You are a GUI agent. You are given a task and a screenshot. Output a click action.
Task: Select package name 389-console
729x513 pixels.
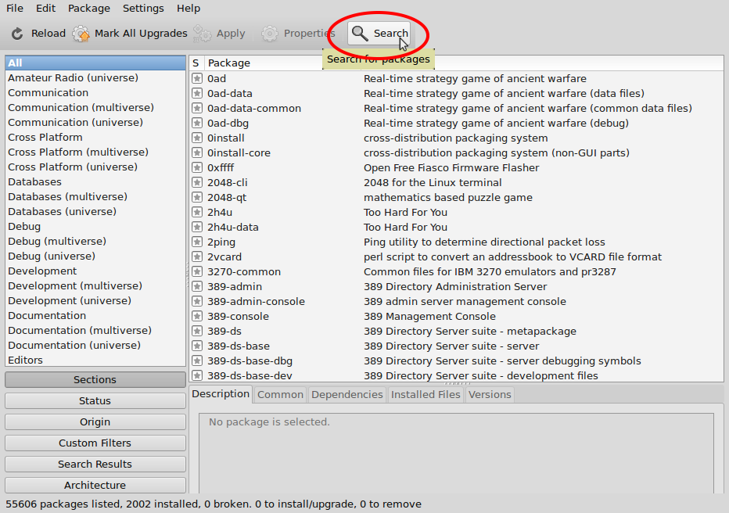coord(238,317)
